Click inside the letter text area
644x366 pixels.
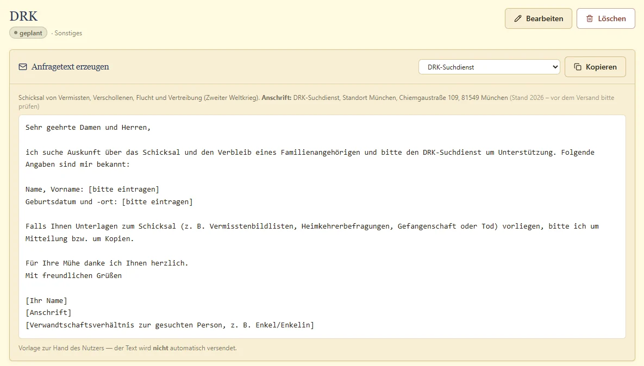(x=322, y=226)
